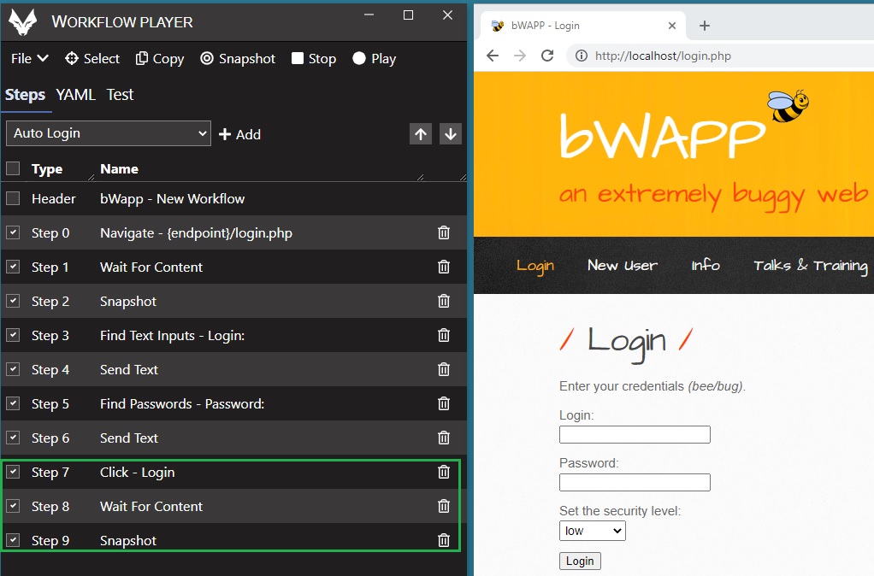The height and width of the screenshot is (576, 874).
Task: Click the browser address bar URL
Action: [x=663, y=56]
